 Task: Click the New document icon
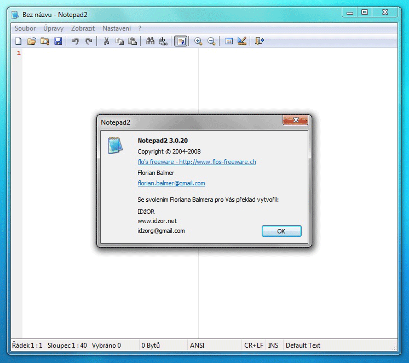coord(18,41)
